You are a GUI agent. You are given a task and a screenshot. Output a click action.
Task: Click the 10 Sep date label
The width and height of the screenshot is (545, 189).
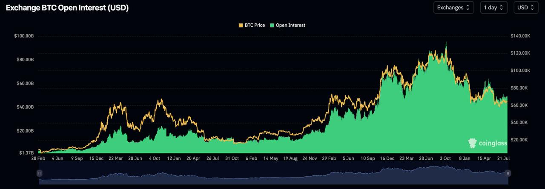point(368,158)
